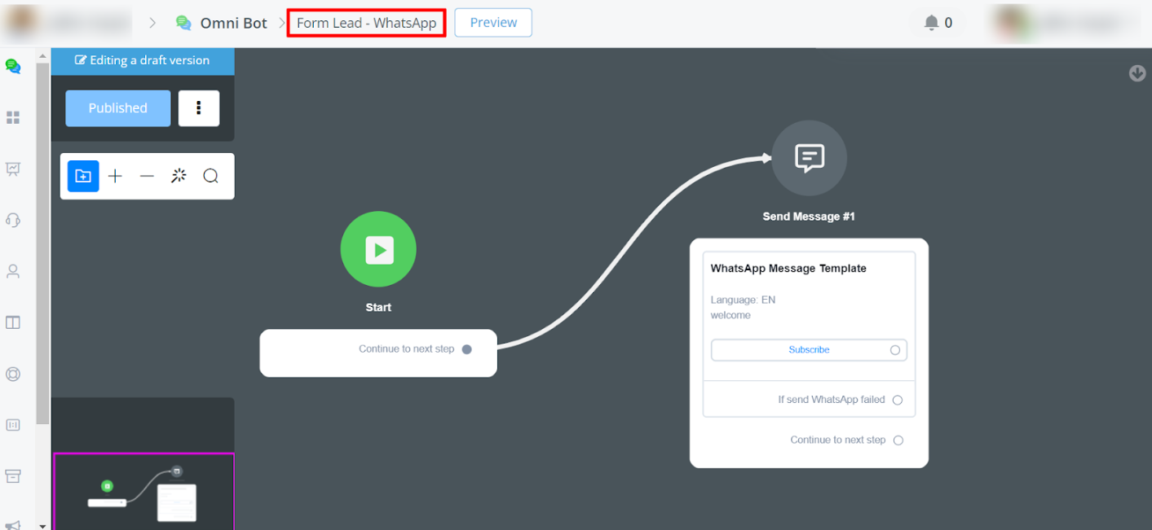Open the headset support icon in sidebar
The width and height of the screenshot is (1152, 530).
(13, 220)
